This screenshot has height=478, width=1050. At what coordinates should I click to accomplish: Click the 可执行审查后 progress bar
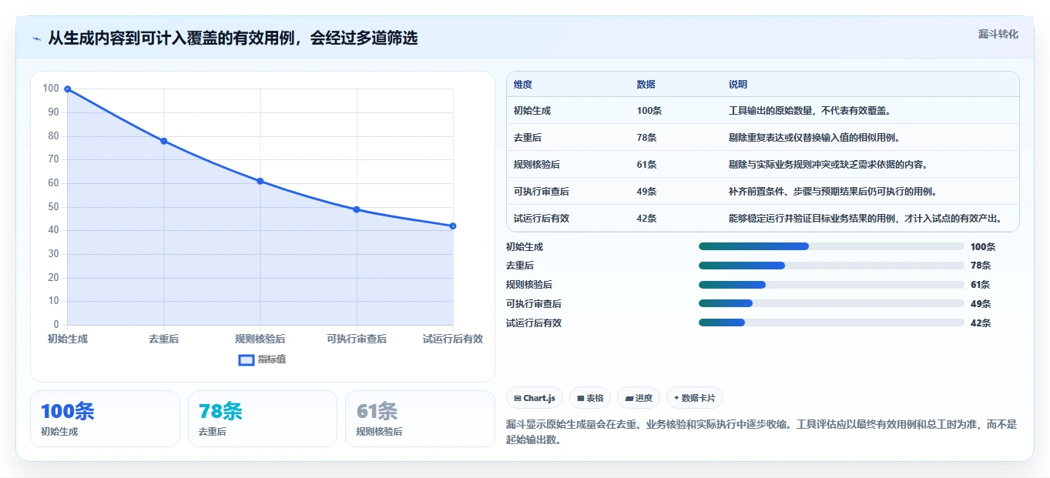click(x=831, y=303)
